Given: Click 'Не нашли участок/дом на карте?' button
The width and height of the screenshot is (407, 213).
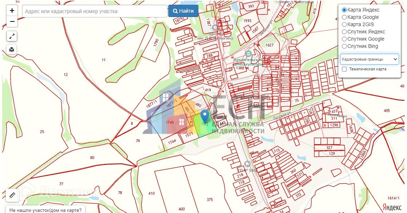Looking at the screenshot, I should point(45,210).
